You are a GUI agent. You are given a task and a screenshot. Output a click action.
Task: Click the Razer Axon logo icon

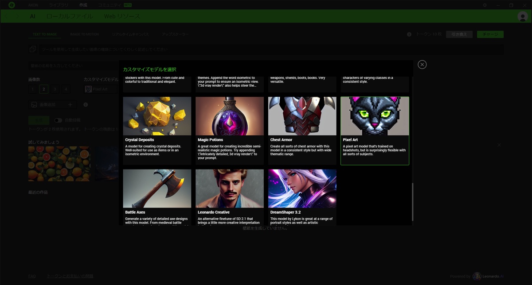click(12, 5)
